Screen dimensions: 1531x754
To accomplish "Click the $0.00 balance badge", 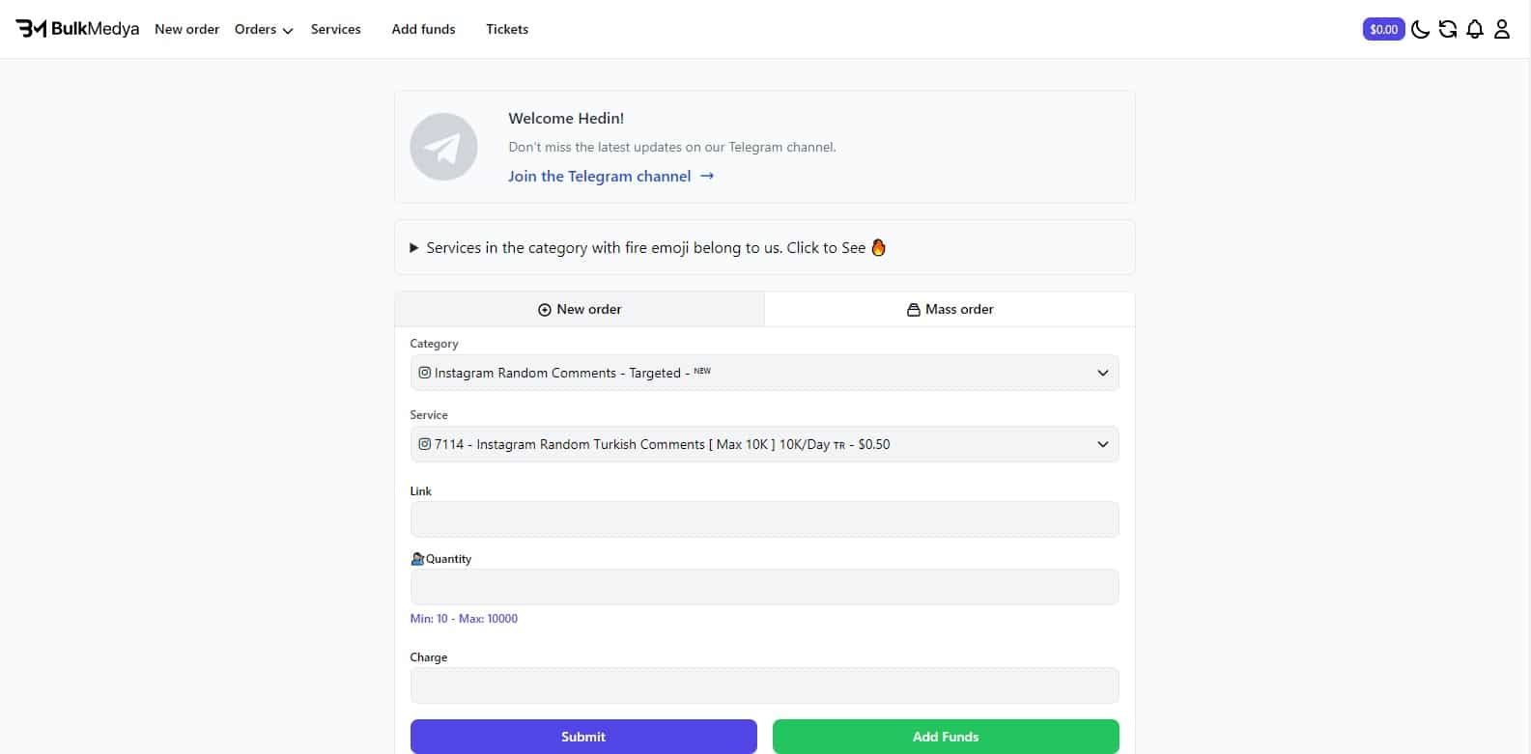I will click(1383, 29).
